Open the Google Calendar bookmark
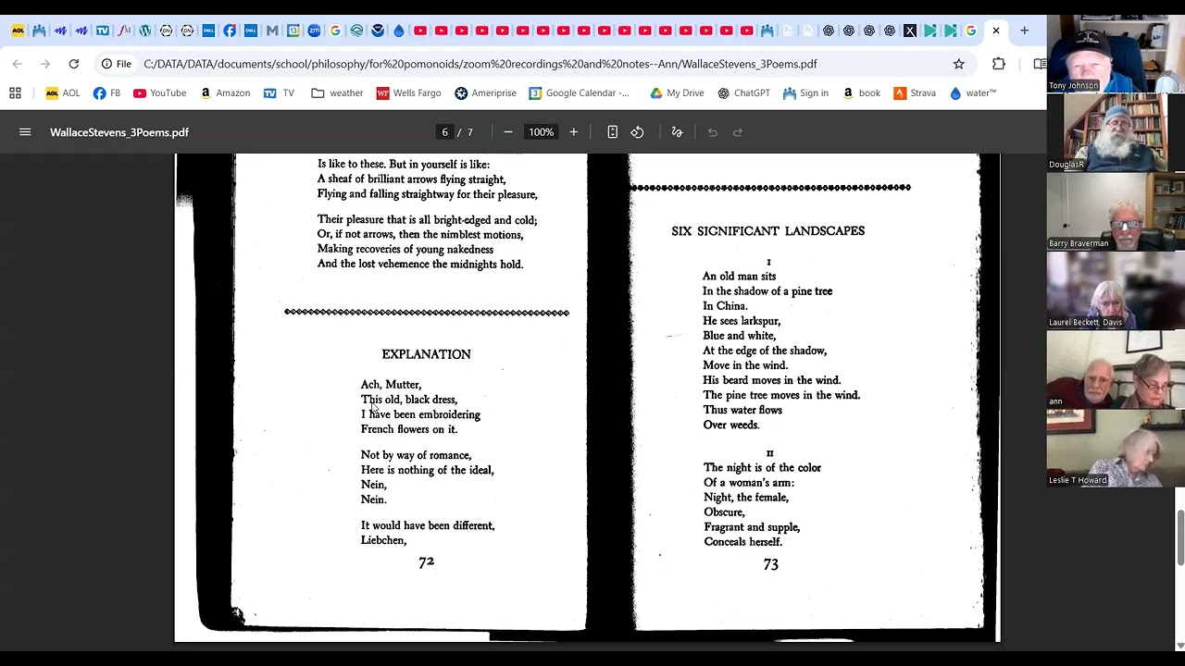 (579, 92)
